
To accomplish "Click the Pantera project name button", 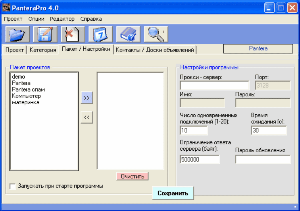I will point(258,48).
